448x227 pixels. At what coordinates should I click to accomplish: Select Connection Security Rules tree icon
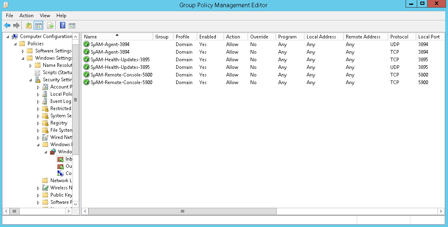(x=60, y=173)
